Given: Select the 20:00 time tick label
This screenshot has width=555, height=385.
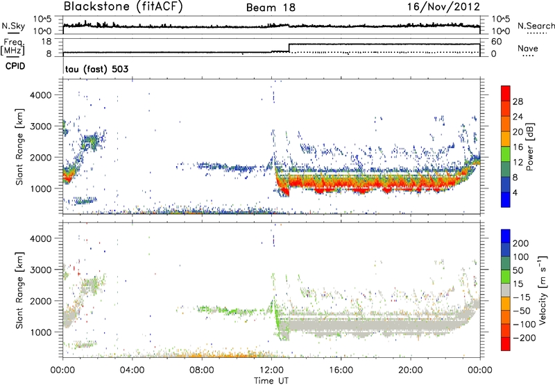Looking at the screenshot, I should pyautogui.click(x=410, y=370).
